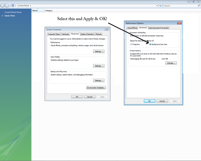
Task: Open Startup and Recovery Settings button
Action: coord(99,80)
